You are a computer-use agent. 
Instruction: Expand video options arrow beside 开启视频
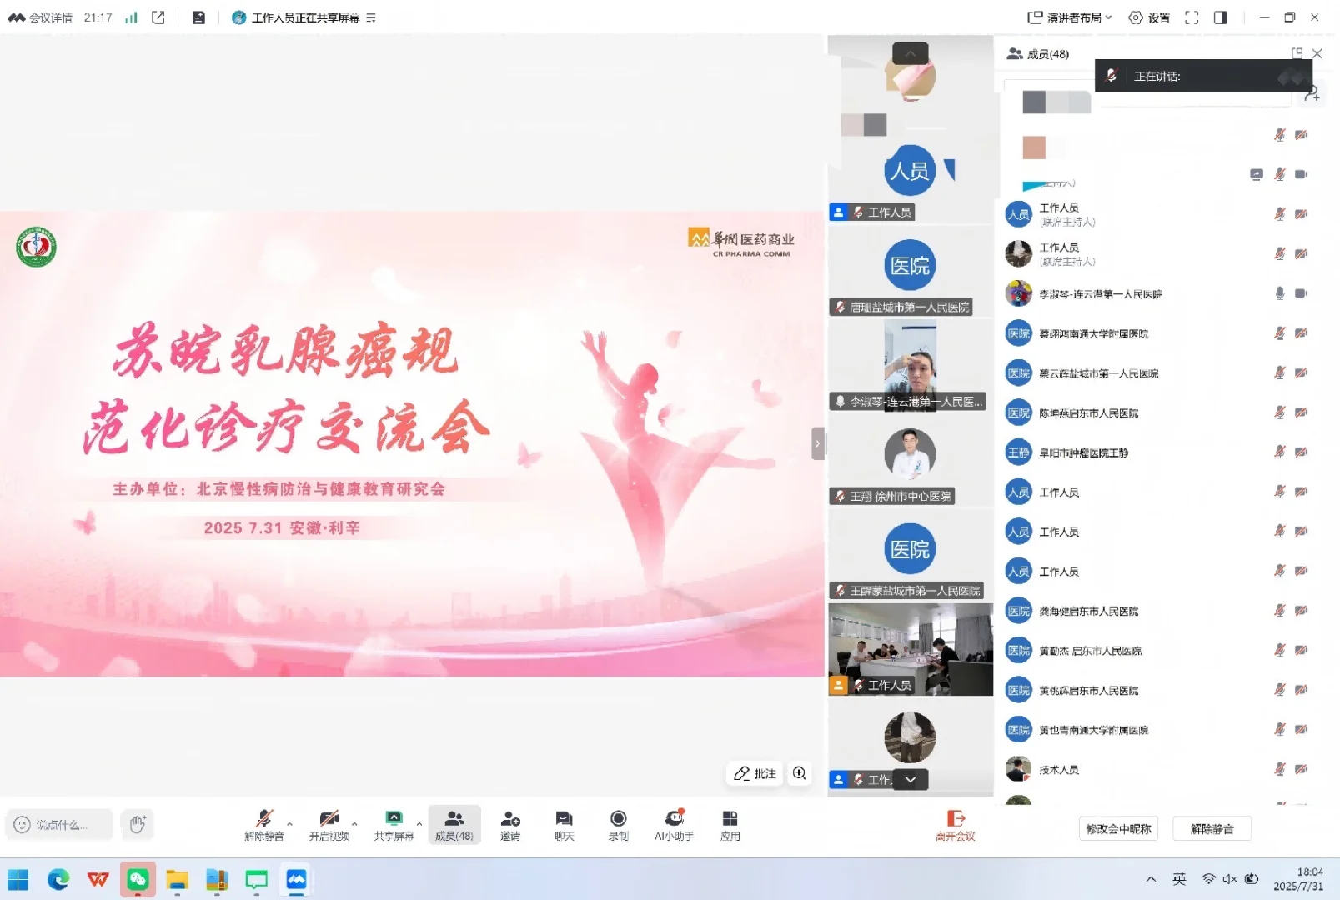point(354,824)
